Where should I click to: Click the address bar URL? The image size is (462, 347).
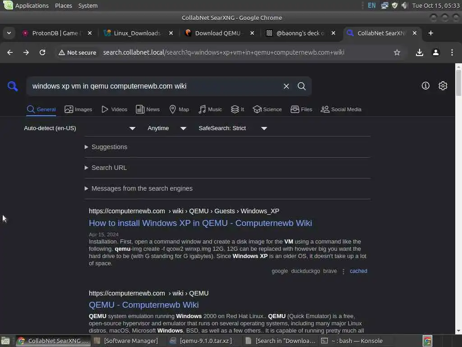224,52
